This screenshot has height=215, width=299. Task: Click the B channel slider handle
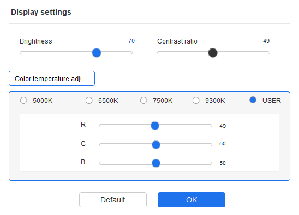156,163
